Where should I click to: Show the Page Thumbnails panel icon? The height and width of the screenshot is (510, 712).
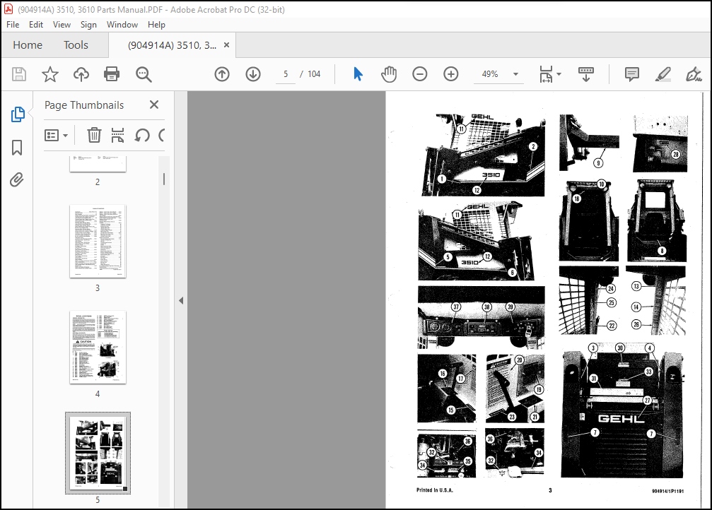(x=17, y=114)
